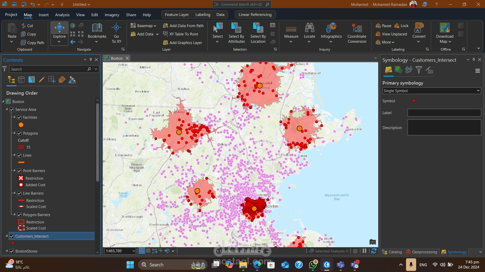The width and height of the screenshot is (485, 272).
Task: Switch to the Geoprocessing pane tab
Action: tap(421, 252)
